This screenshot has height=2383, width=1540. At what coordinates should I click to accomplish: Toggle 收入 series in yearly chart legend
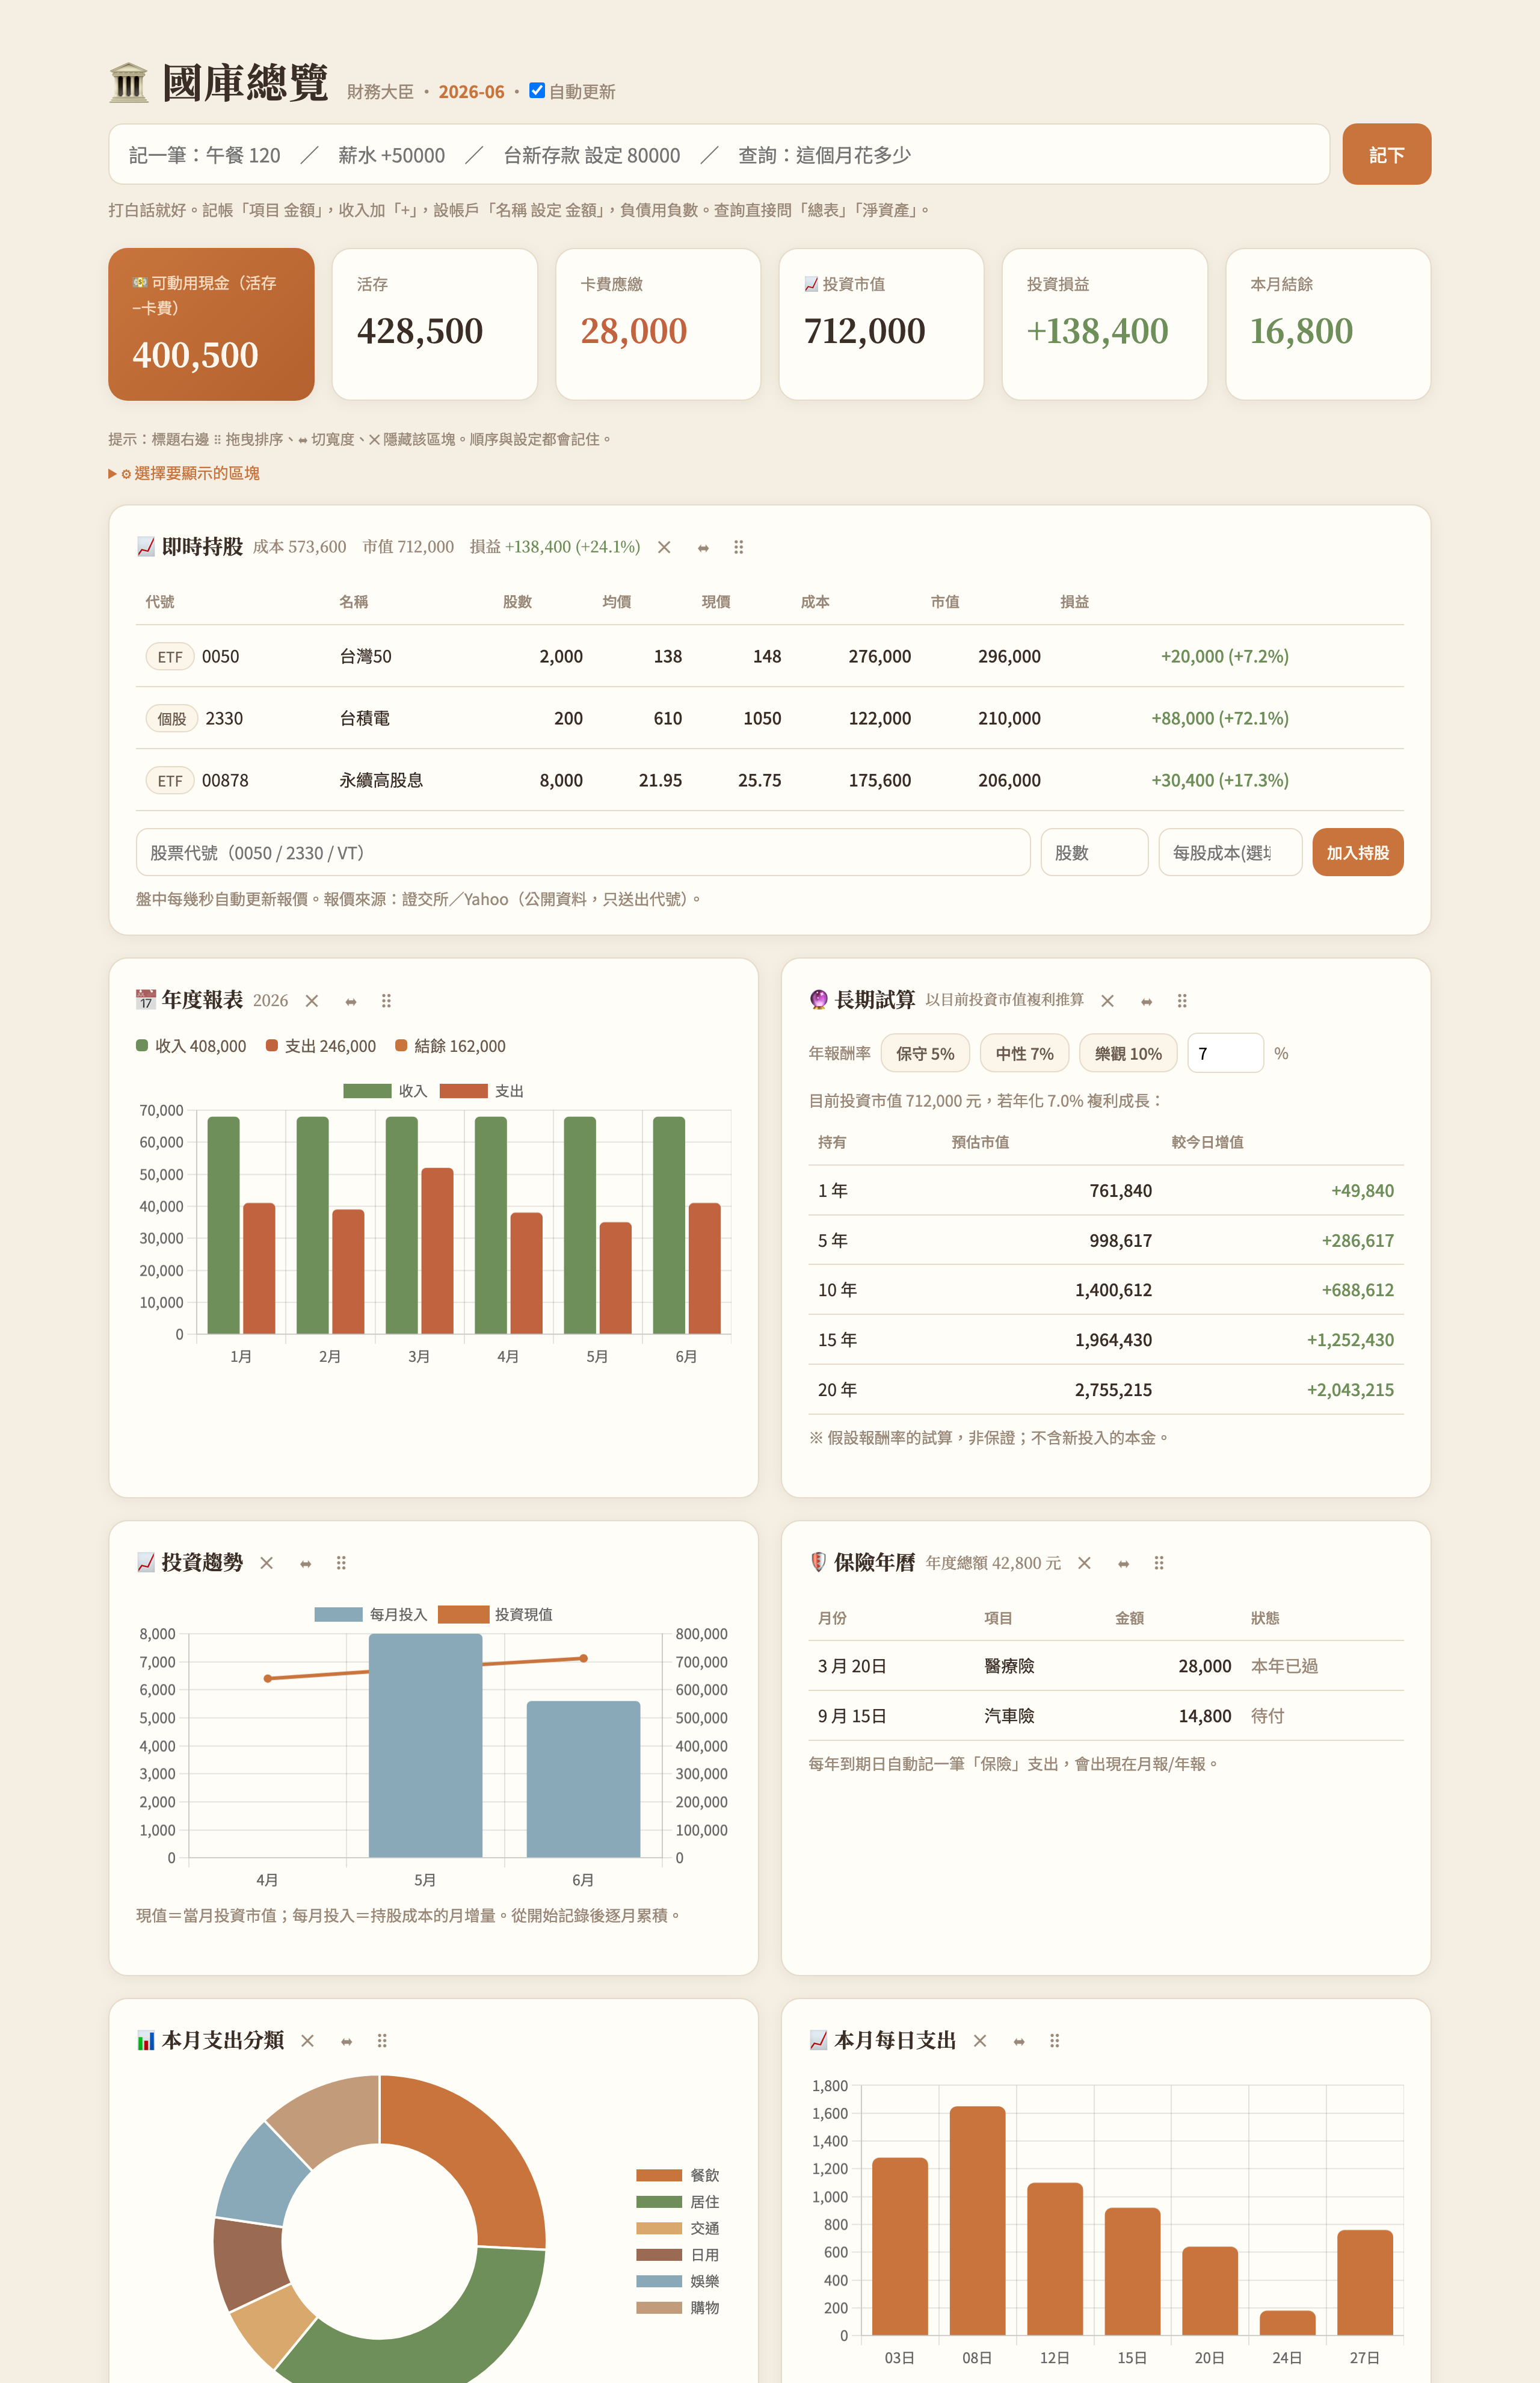(x=385, y=1092)
